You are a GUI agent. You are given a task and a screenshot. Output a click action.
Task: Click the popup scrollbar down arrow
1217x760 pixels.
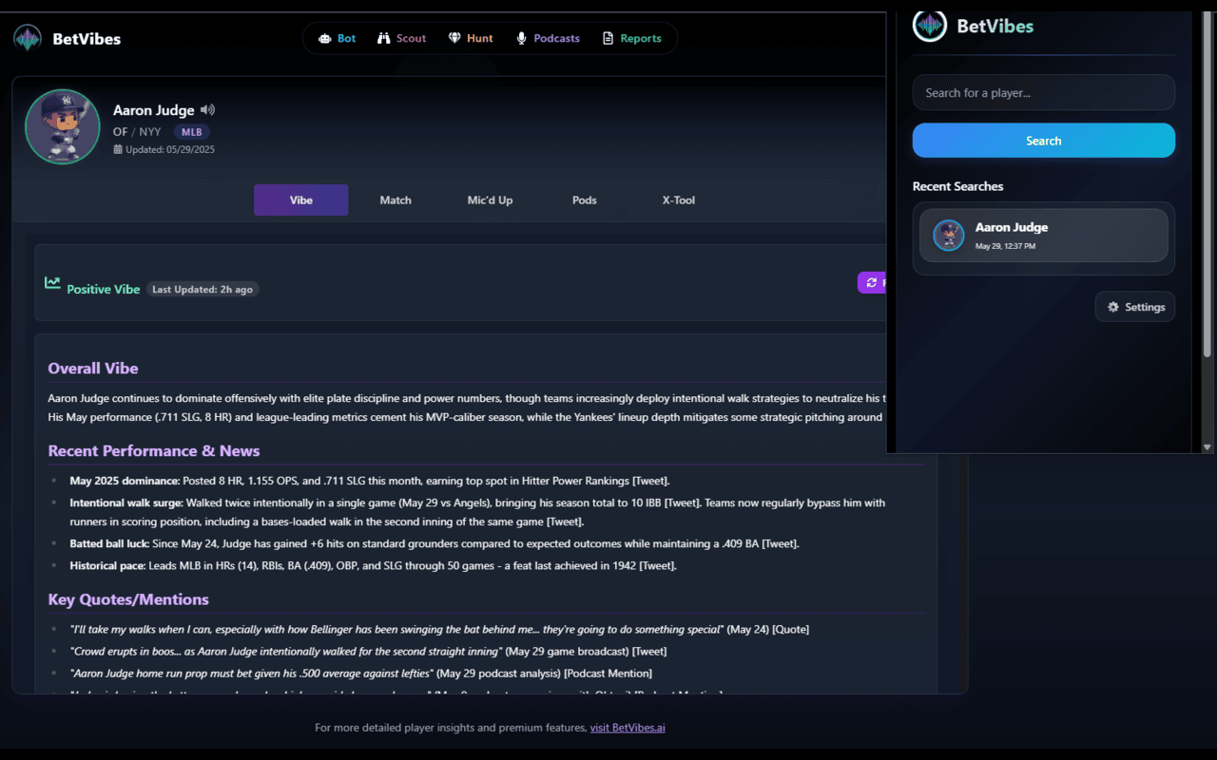coord(1207,446)
